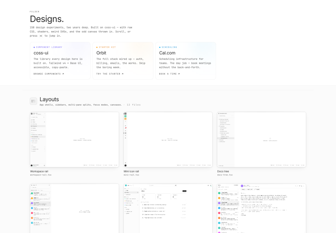Viewport: 336px width, 233px height.
Task: Open the Mini icon rail preview thumbnail
Action: pos(168,139)
